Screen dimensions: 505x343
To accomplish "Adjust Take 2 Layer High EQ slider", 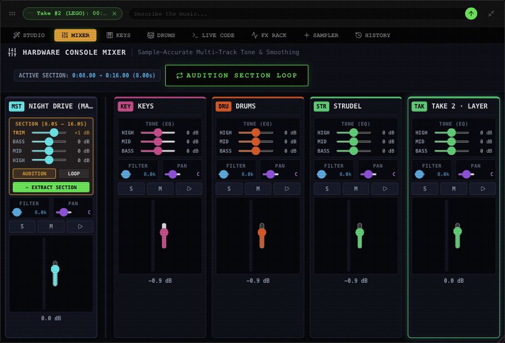I will (452, 132).
